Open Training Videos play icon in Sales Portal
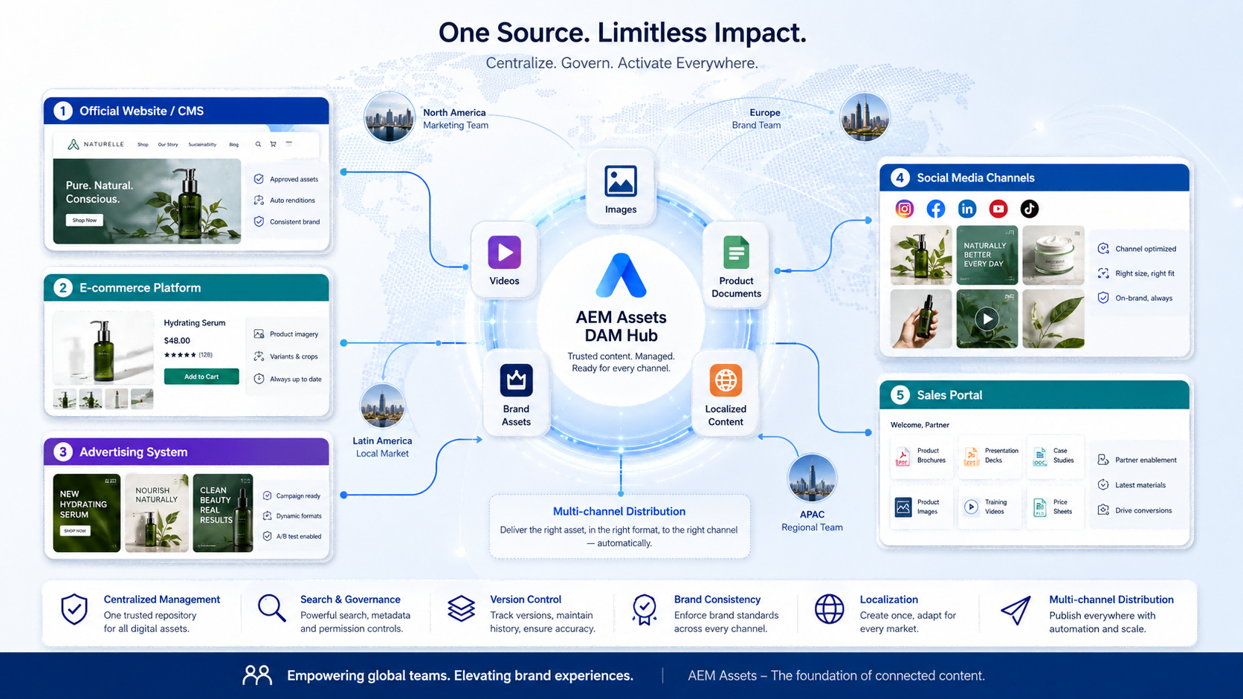The image size is (1243, 699). coord(971,507)
